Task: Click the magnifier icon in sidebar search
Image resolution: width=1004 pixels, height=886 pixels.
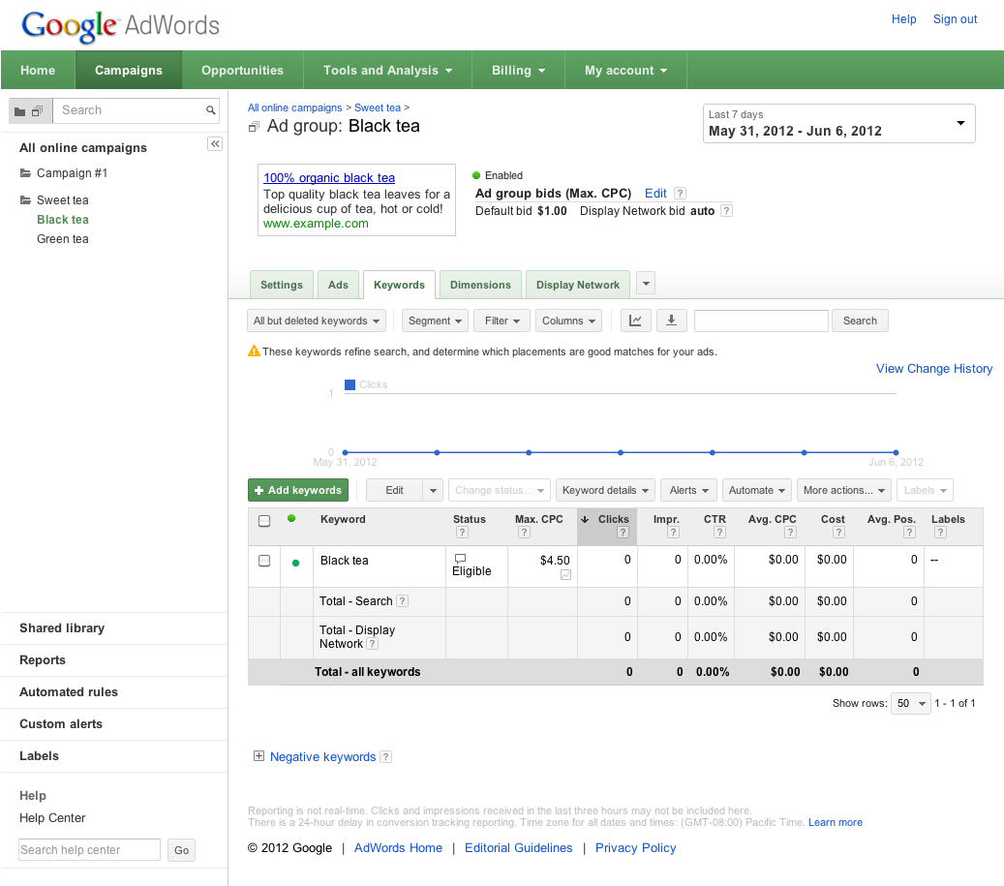Action: click(x=210, y=110)
